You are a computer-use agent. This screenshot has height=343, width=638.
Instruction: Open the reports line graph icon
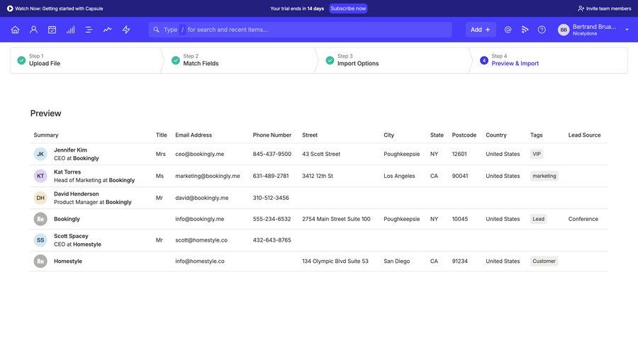[107, 30]
